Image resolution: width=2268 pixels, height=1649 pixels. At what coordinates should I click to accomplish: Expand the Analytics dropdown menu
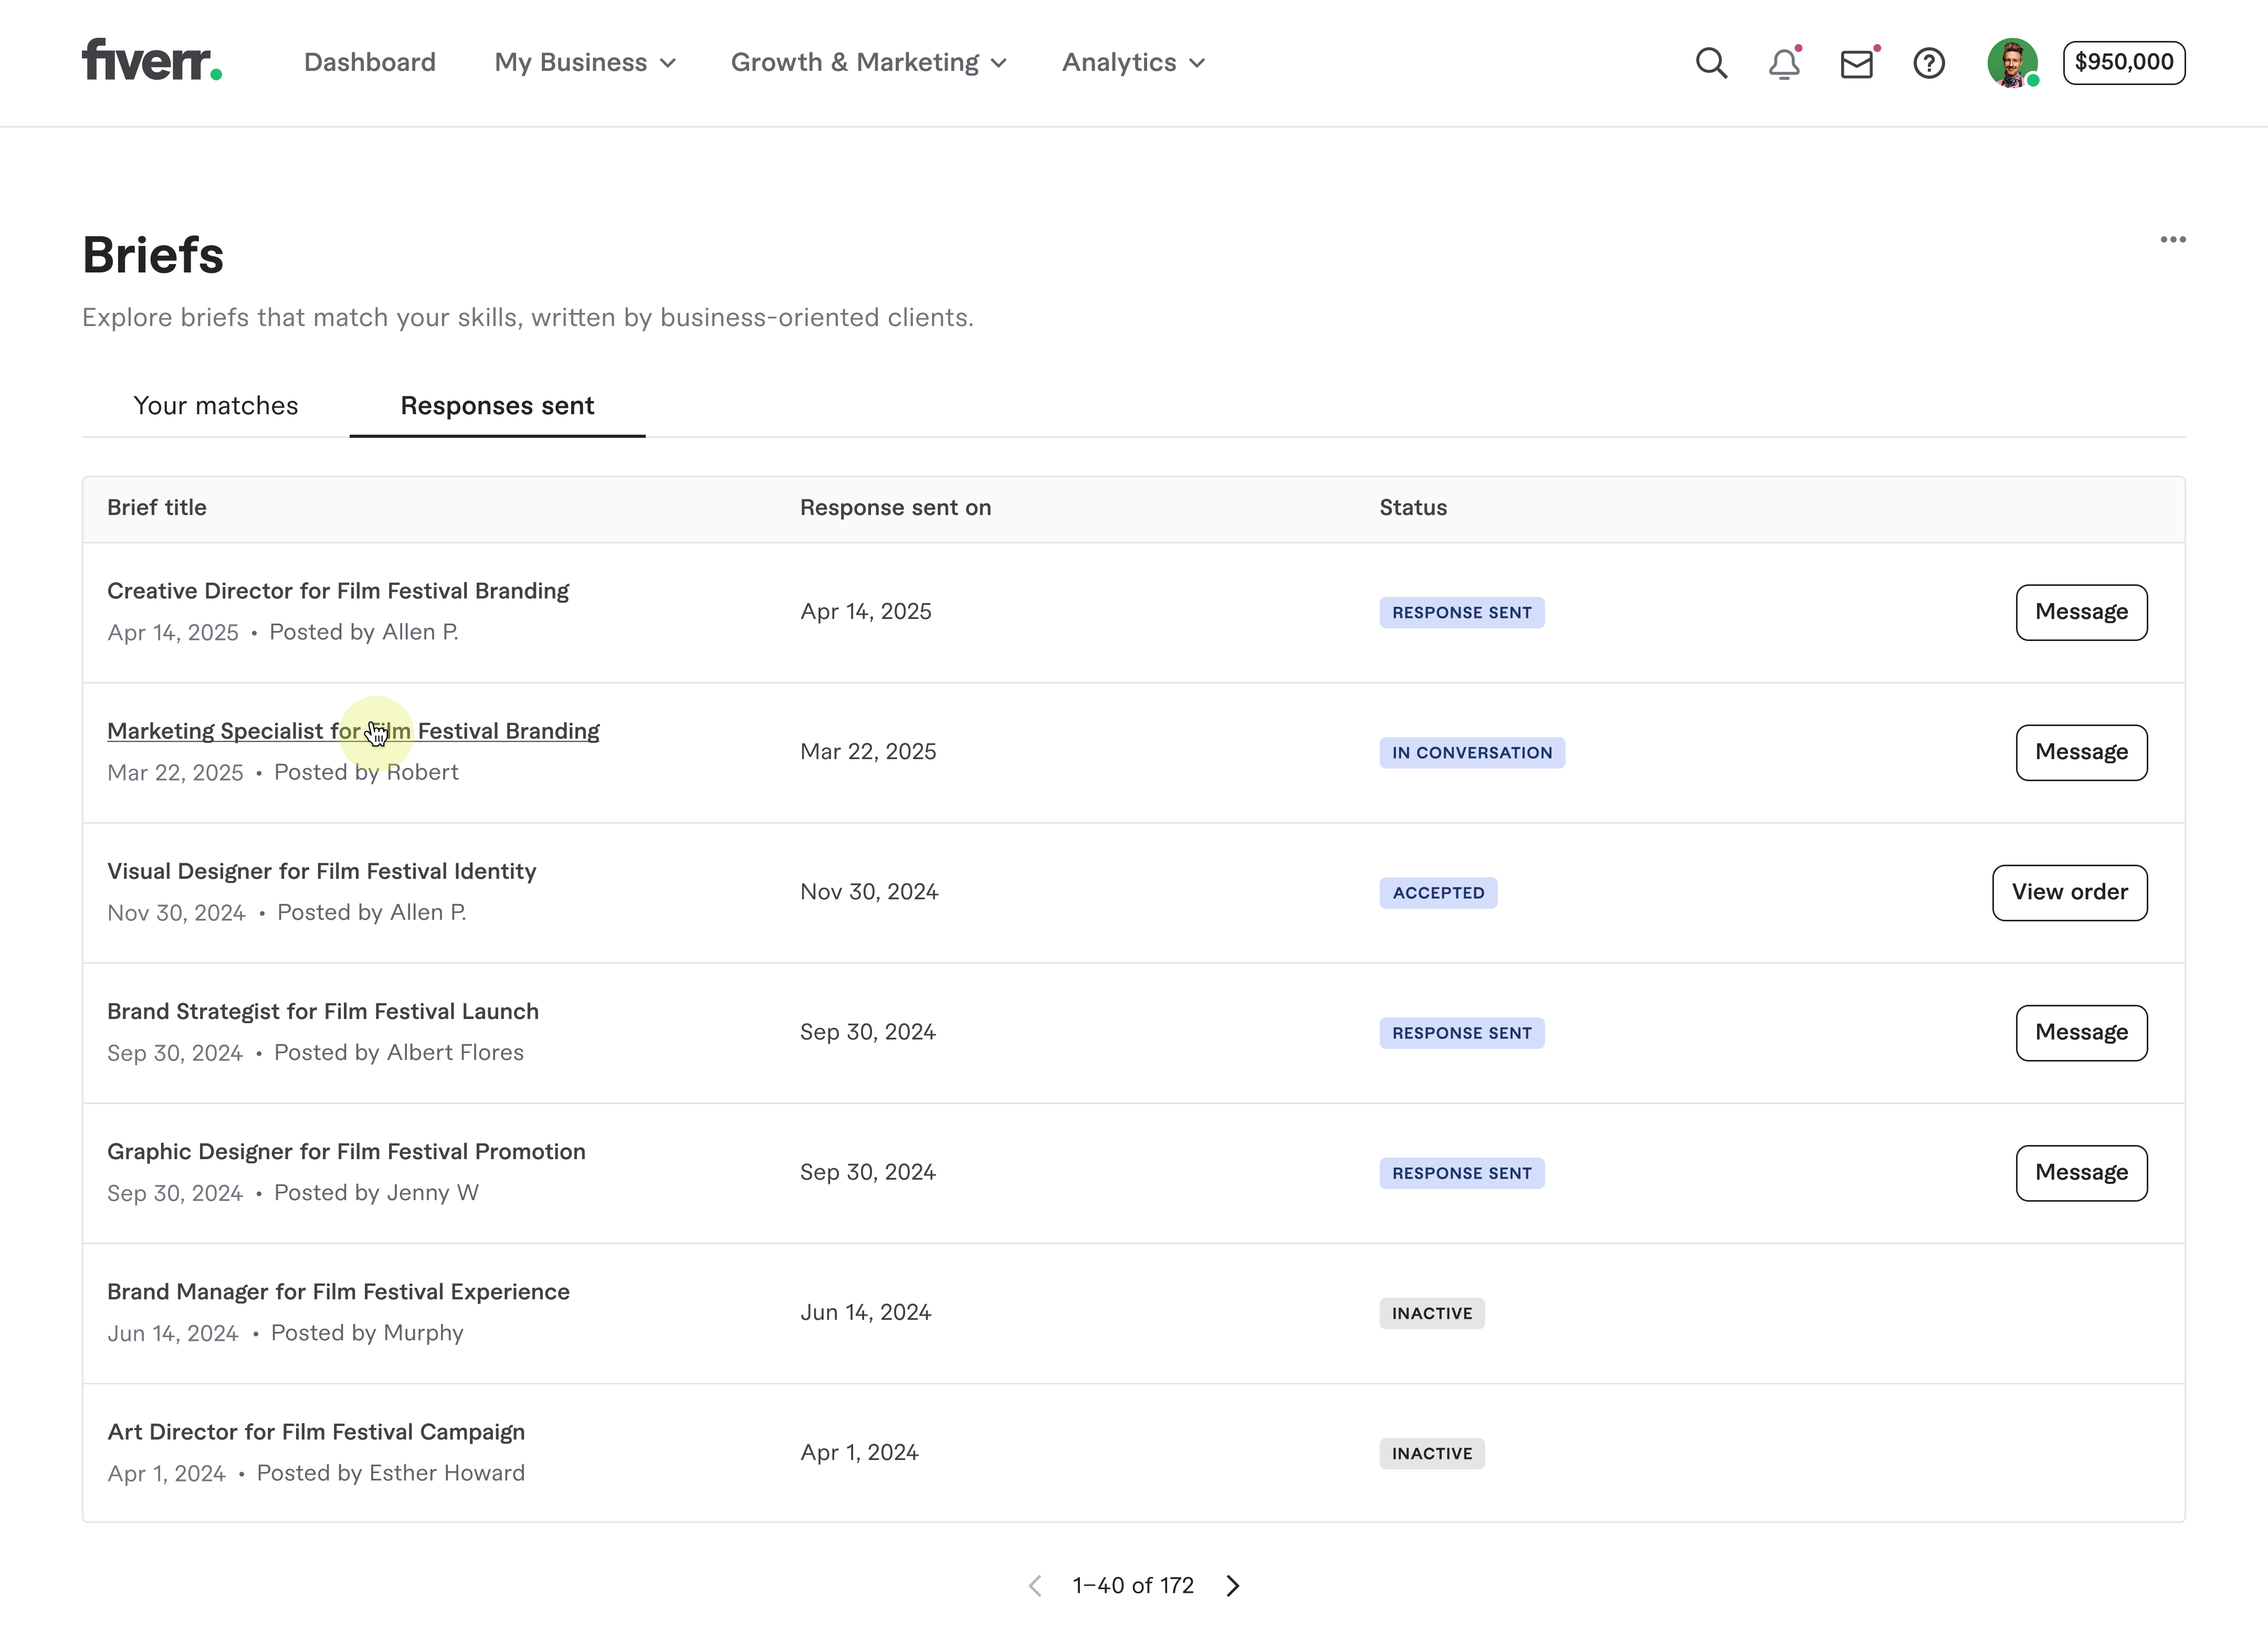(x=1133, y=63)
